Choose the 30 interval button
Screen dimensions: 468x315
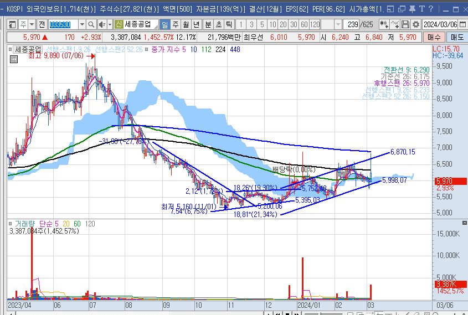point(294,24)
